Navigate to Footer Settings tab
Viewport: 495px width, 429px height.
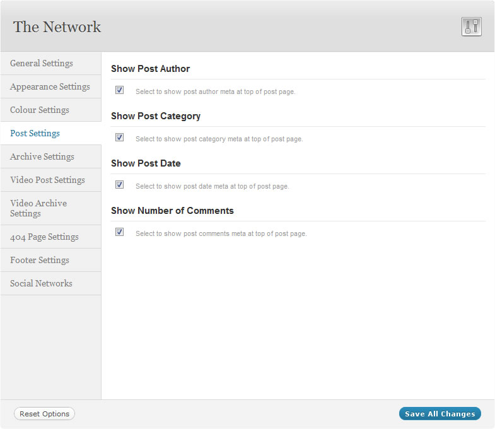click(x=40, y=260)
